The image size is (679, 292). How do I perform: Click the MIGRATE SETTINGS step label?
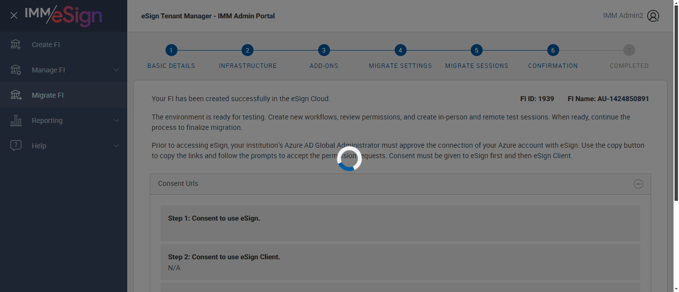(x=400, y=65)
